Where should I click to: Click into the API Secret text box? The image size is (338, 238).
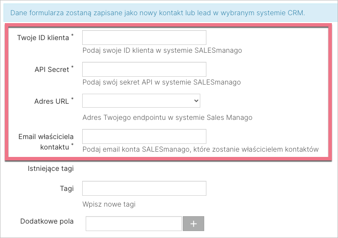pos(144,69)
